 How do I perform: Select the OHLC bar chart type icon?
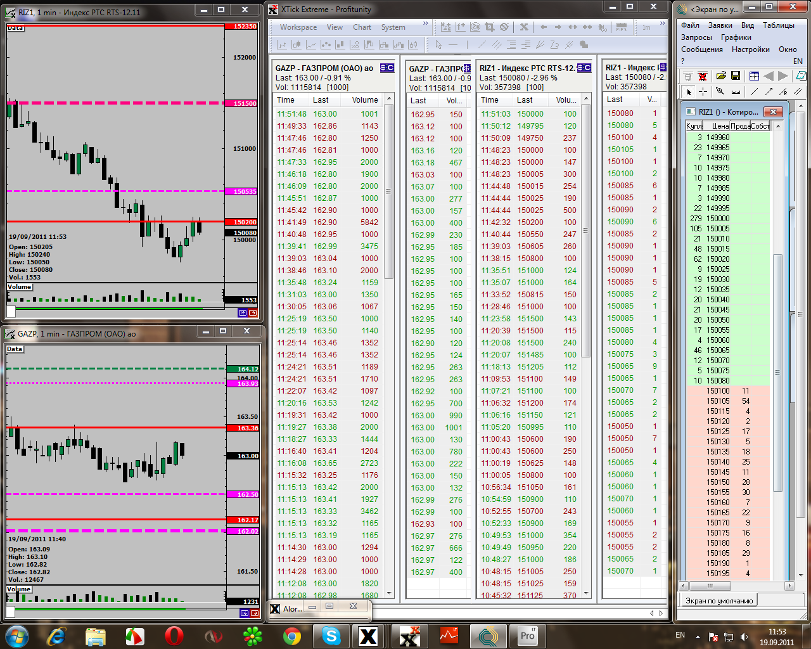point(281,45)
